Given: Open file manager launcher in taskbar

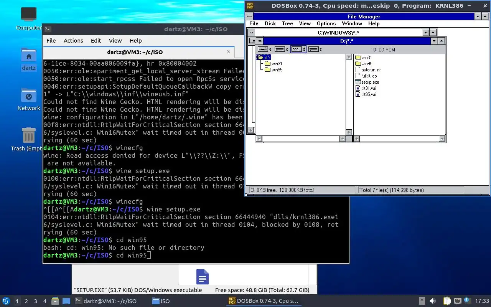Looking at the screenshot, I should coord(55,301).
